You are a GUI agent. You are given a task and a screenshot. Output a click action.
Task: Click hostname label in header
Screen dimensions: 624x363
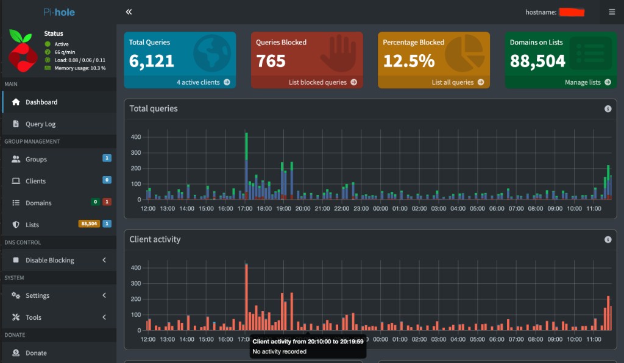[x=541, y=12]
